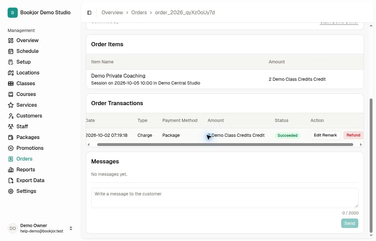Click the Succeeded status badge
Viewport: 376px width, 241px height.
pyautogui.click(x=287, y=135)
